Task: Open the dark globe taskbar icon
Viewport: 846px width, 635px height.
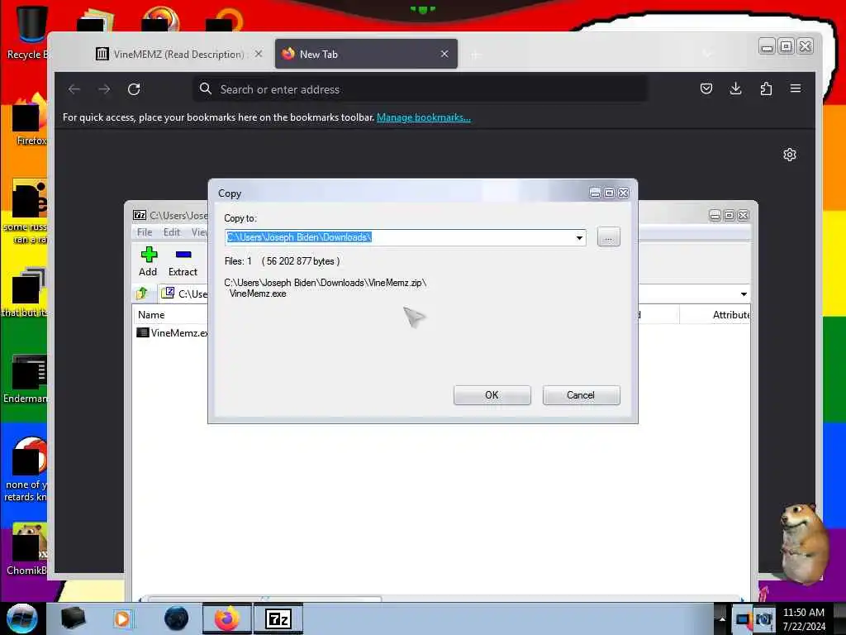Action: (177, 618)
